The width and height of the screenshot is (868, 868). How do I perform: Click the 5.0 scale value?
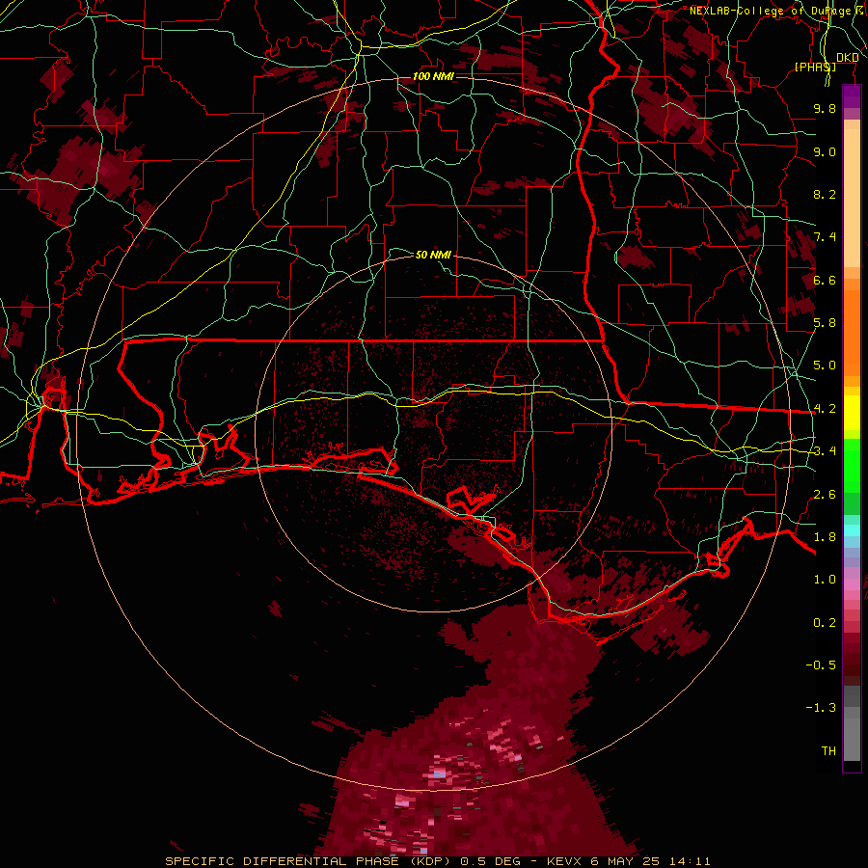pyautogui.click(x=825, y=366)
